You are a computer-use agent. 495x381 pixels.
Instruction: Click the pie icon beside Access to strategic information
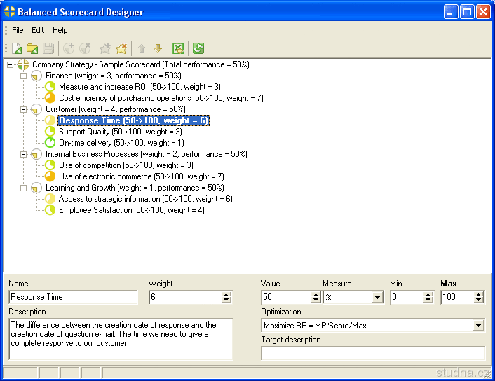click(50, 199)
